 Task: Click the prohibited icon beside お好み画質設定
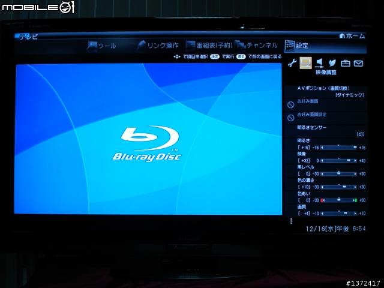pos(290,118)
